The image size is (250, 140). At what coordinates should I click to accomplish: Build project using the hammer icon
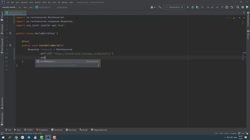click(160, 7)
